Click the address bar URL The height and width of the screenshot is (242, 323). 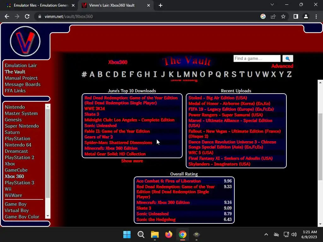click(x=68, y=16)
